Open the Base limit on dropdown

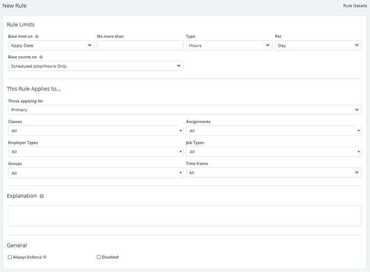pos(51,46)
